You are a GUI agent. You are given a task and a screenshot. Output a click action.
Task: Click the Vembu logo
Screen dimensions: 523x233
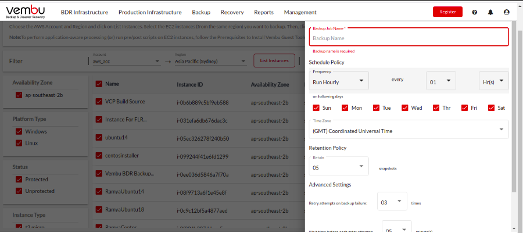pos(26,12)
